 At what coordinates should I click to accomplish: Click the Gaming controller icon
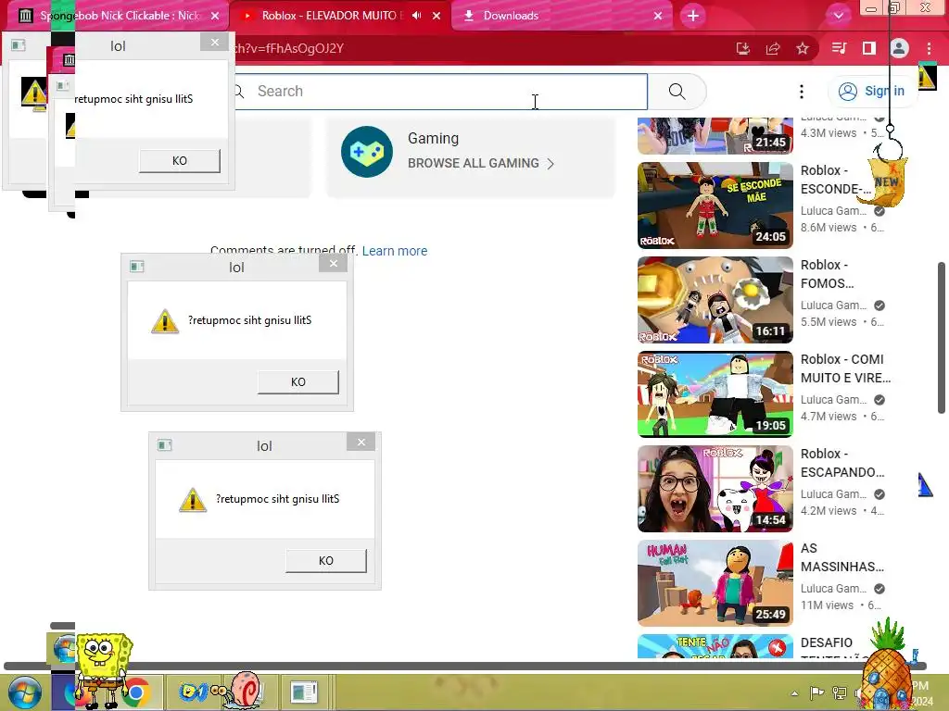pyautogui.click(x=367, y=152)
